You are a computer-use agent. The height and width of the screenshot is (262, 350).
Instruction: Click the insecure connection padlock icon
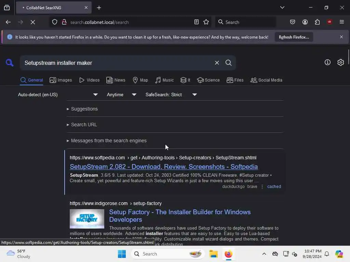pos(64,22)
